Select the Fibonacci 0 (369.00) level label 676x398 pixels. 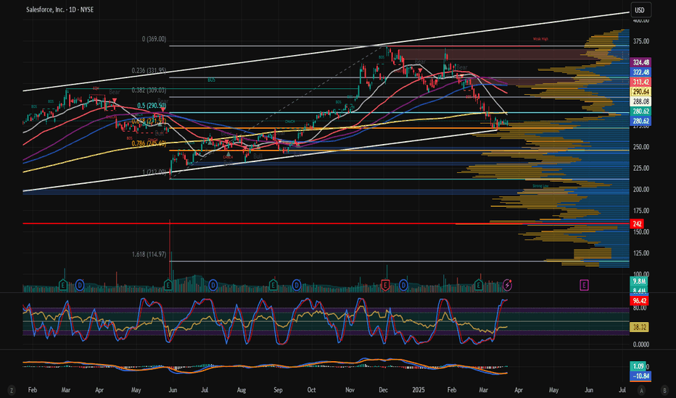point(154,39)
